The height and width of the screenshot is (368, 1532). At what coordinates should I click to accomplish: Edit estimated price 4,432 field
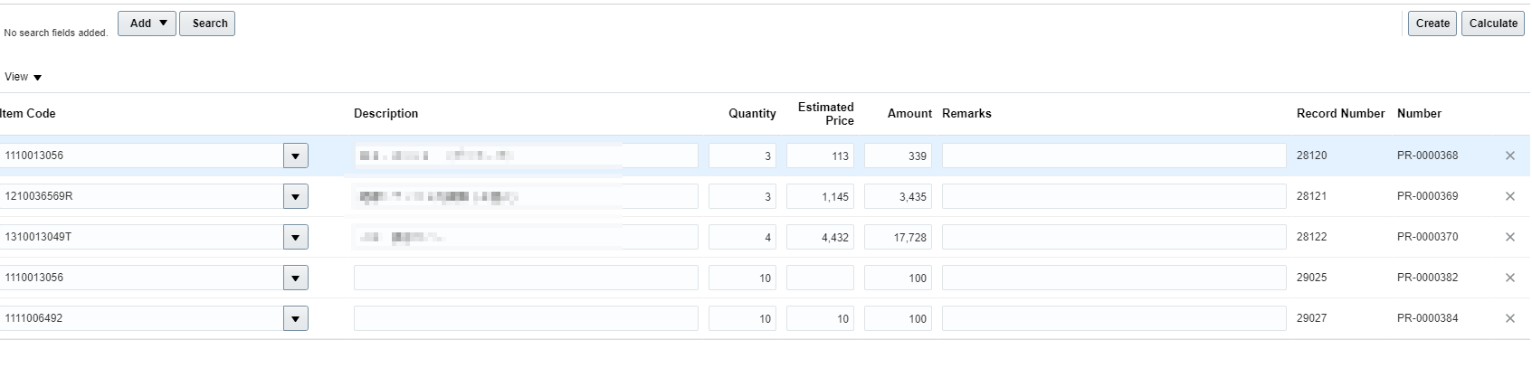[820, 237]
